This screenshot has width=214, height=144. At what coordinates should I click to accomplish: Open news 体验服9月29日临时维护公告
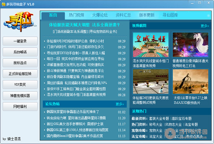(75, 41)
